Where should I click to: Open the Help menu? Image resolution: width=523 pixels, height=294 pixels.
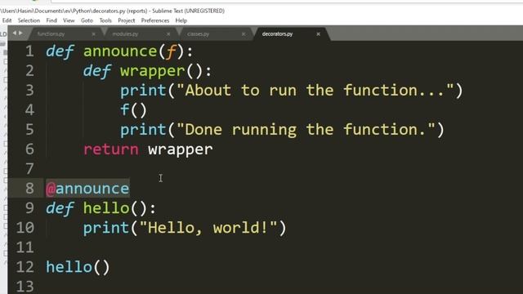coord(181,20)
